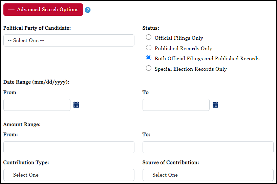
Task: Click the Date Range To input field
Action: pyautogui.click(x=176, y=105)
